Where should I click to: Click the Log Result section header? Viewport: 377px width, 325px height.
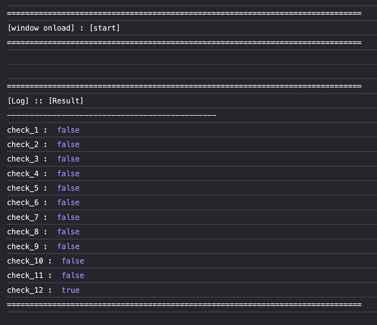pyautogui.click(x=45, y=100)
